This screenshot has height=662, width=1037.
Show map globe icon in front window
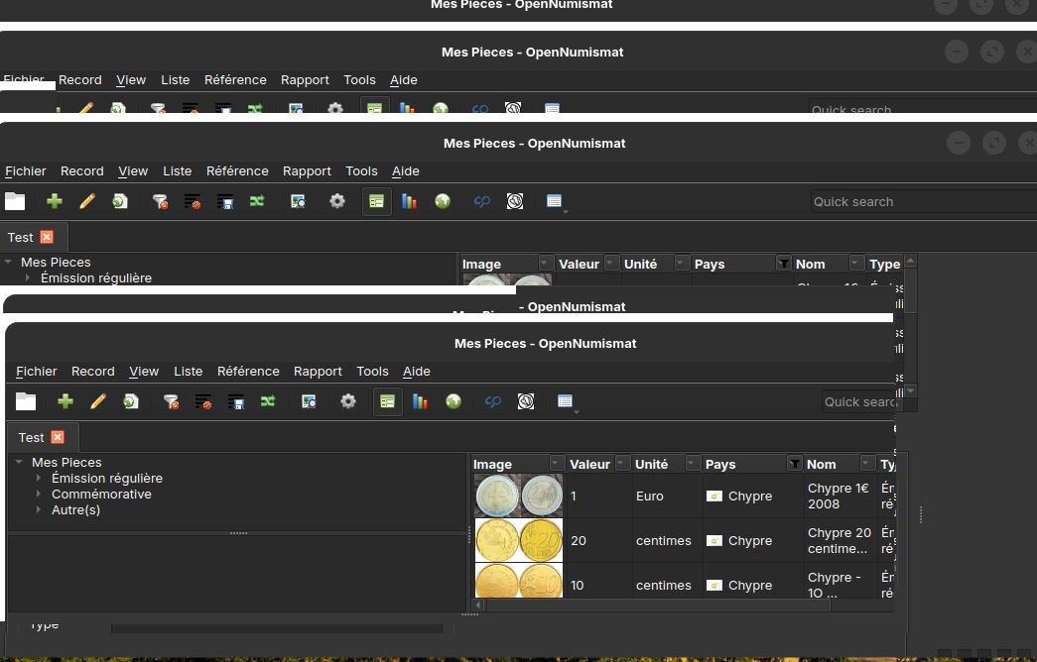point(454,401)
